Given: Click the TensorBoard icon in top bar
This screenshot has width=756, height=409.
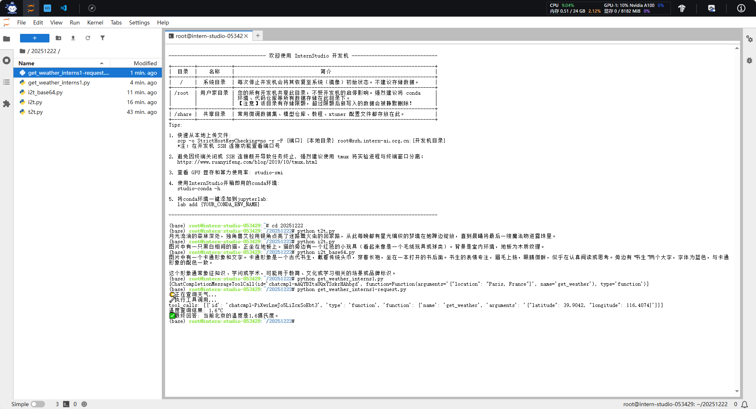Looking at the screenshot, I should 682,8.
